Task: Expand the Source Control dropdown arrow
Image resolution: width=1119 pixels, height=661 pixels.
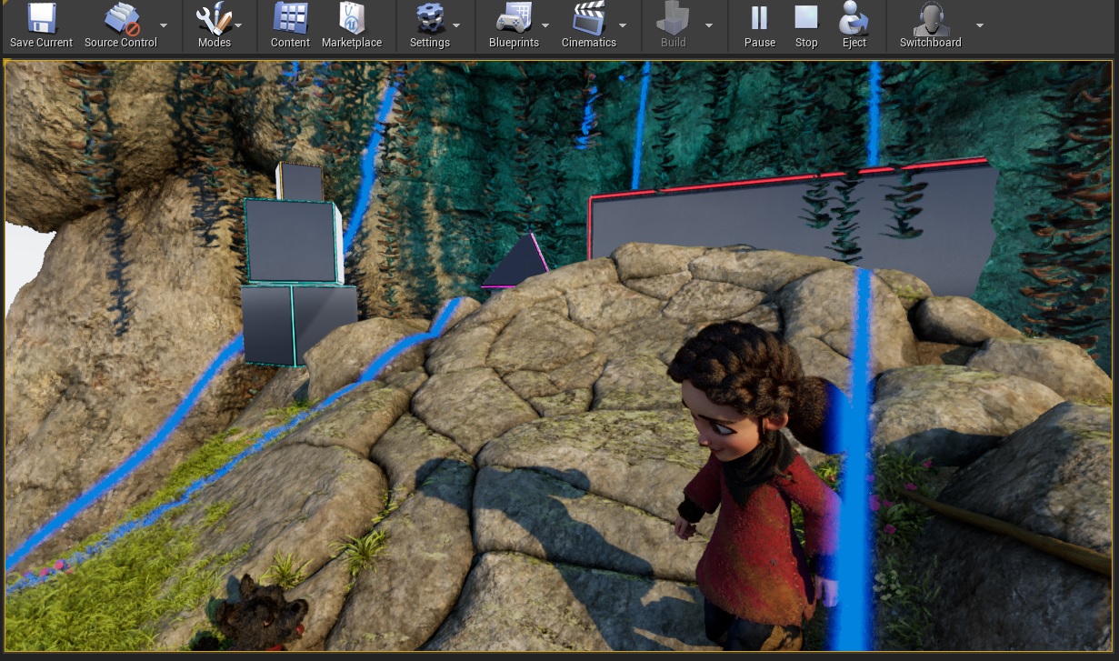Action: point(164,25)
